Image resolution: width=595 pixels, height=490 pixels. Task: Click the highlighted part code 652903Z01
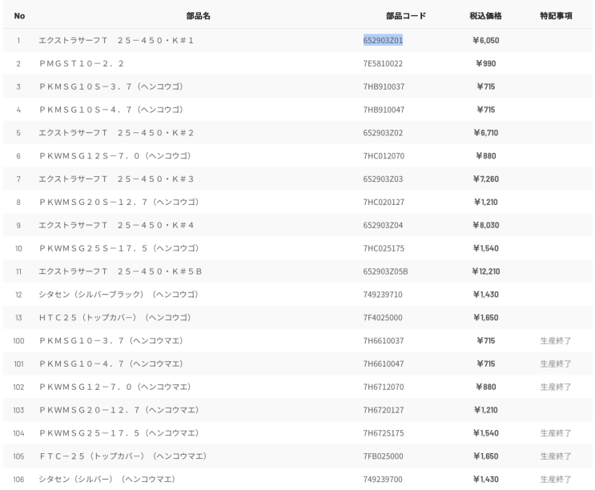tap(383, 40)
